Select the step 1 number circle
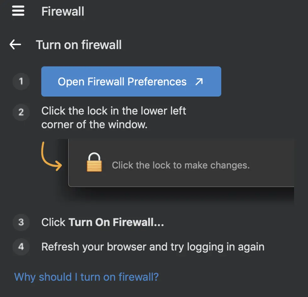 click(x=21, y=81)
